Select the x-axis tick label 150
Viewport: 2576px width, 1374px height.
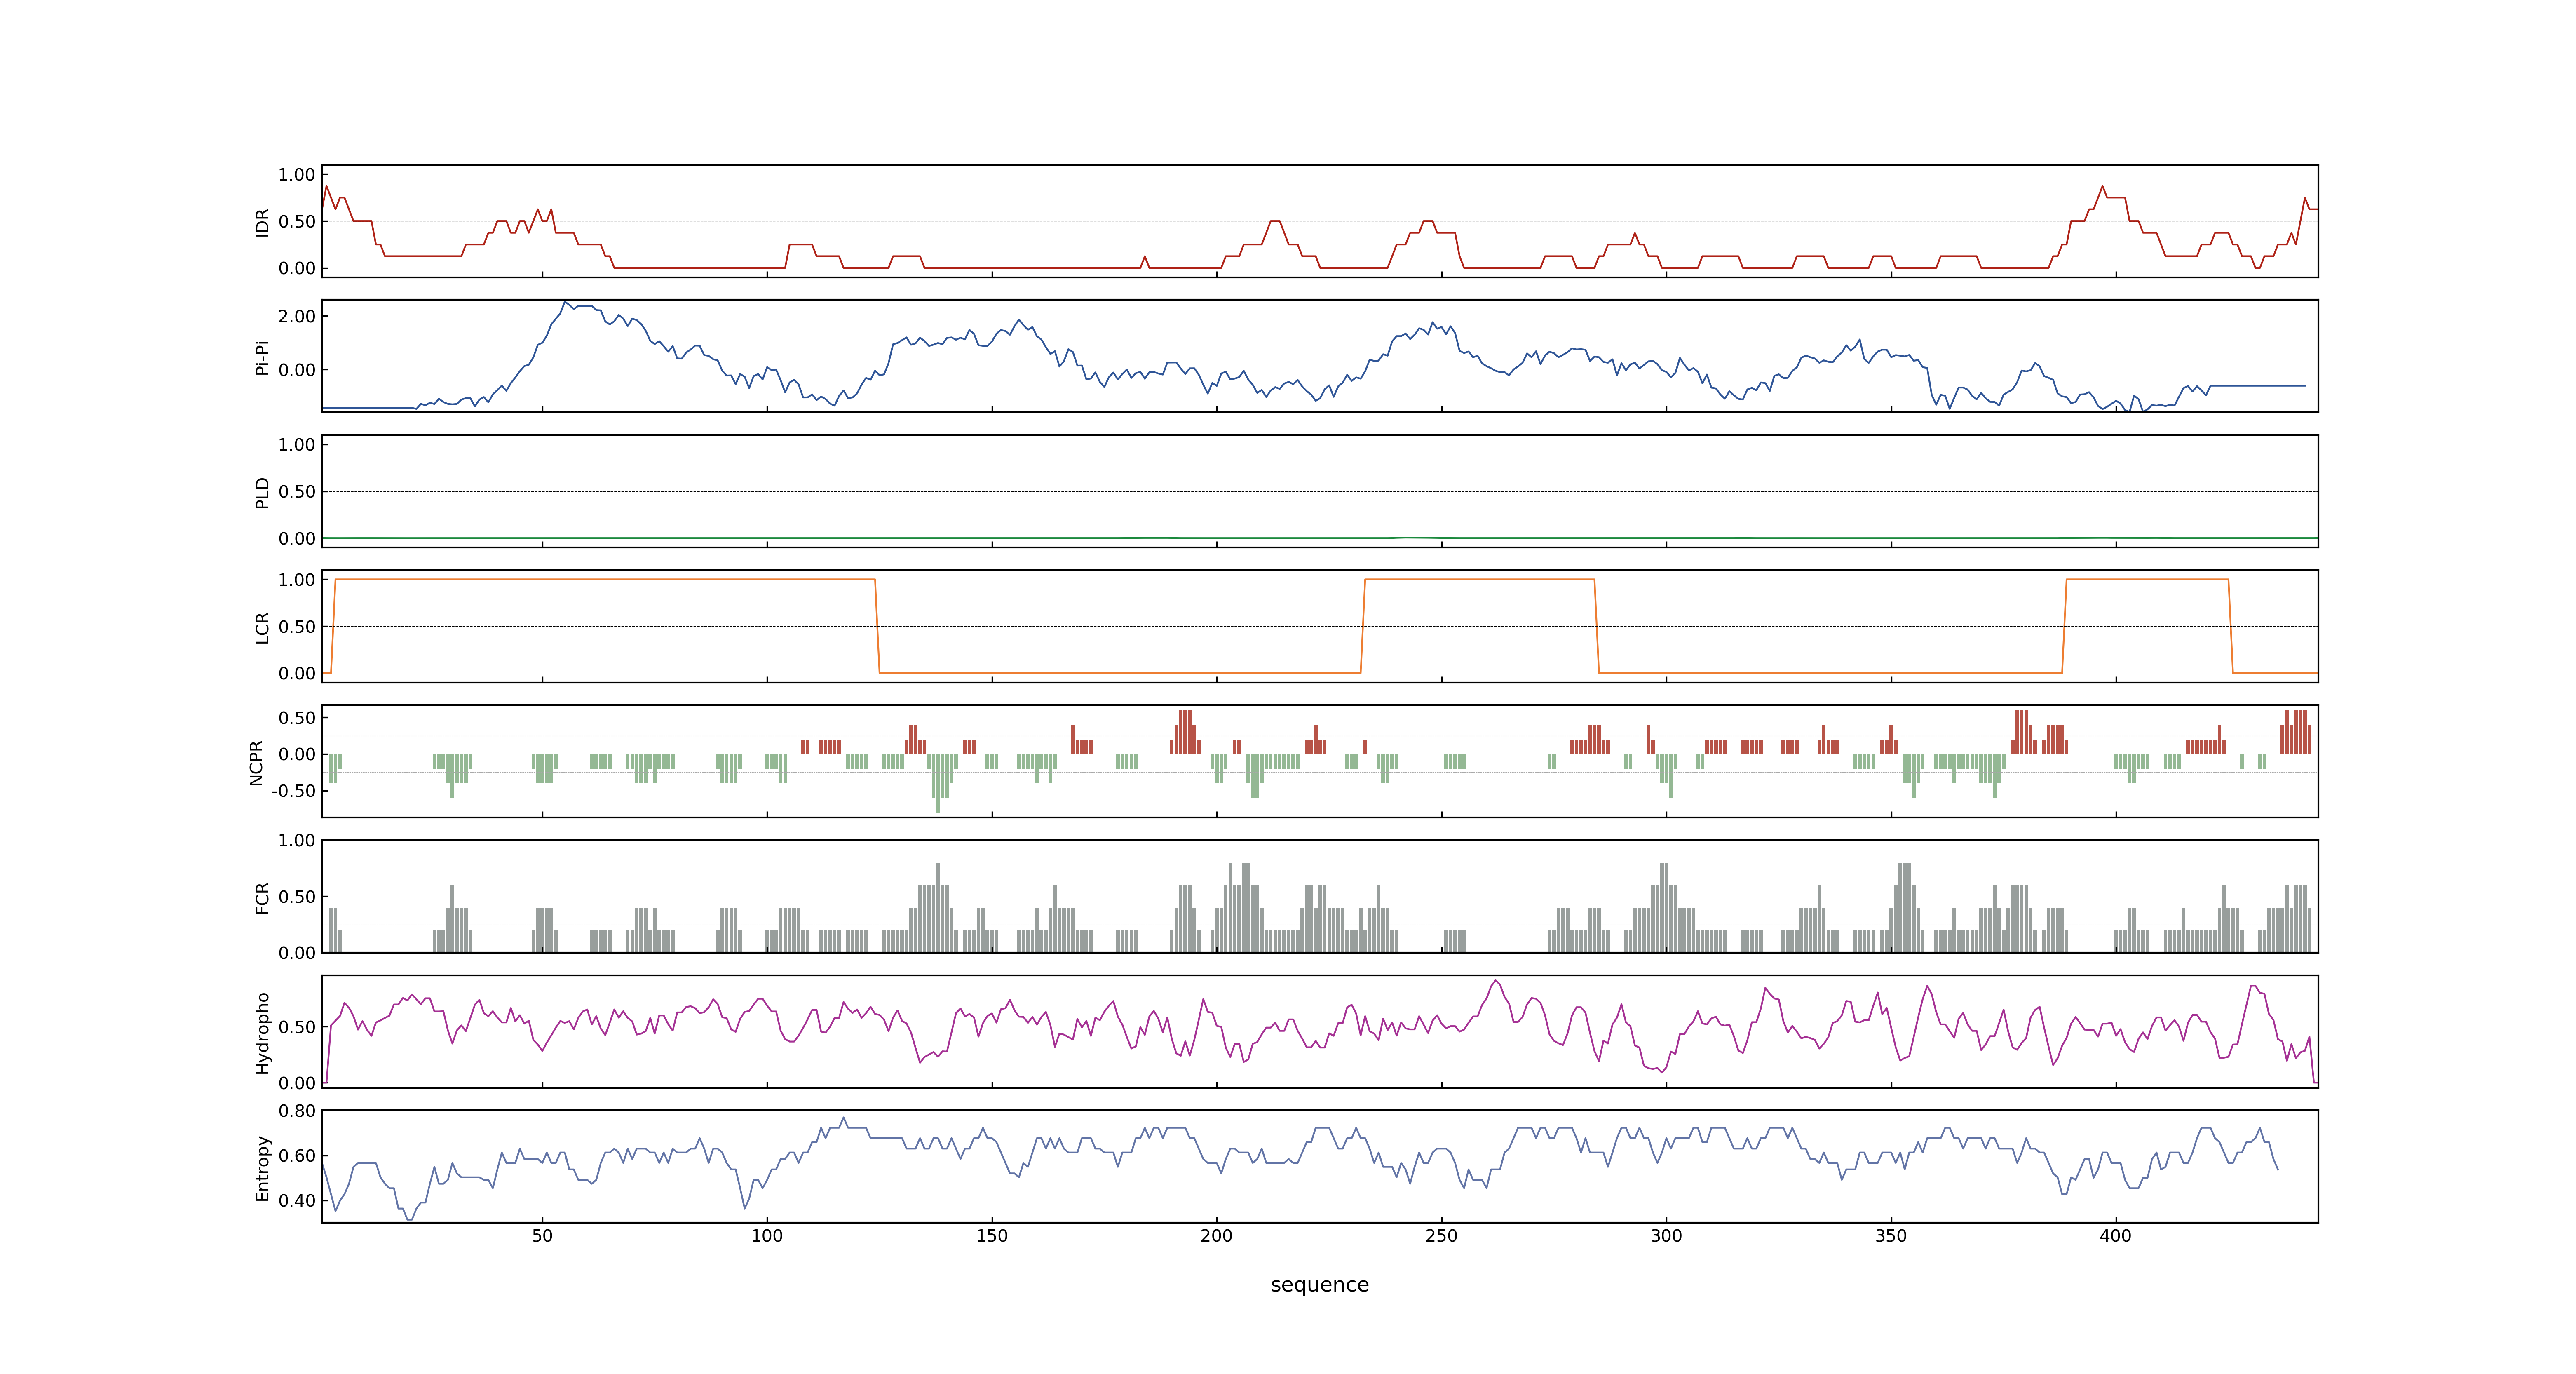[992, 1236]
